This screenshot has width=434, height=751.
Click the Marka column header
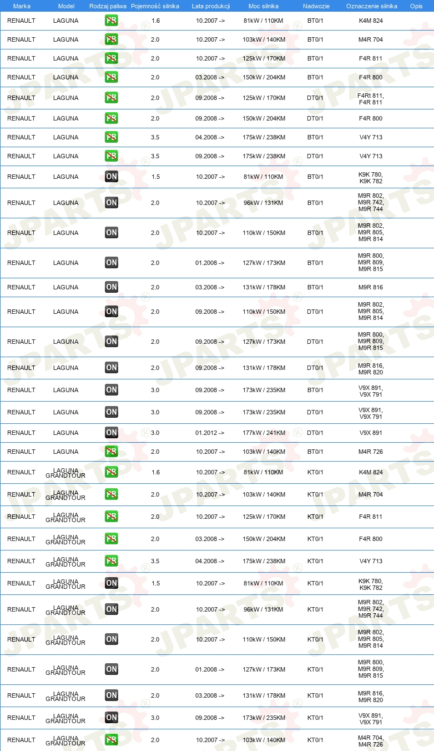pyautogui.click(x=22, y=6)
